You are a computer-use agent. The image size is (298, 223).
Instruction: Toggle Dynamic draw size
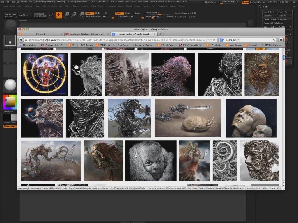click(170, 16)
